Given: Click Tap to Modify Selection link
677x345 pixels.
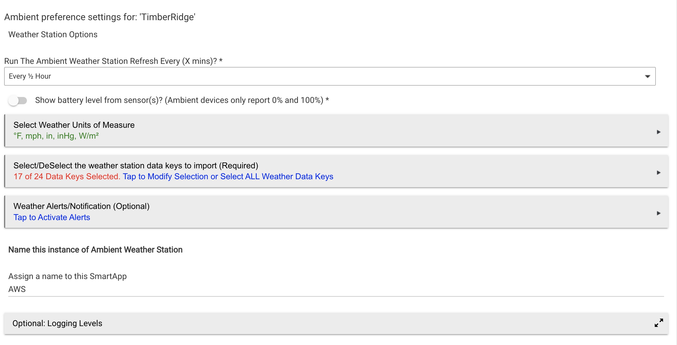Looking at the screenshot, I should coord(228,177).
